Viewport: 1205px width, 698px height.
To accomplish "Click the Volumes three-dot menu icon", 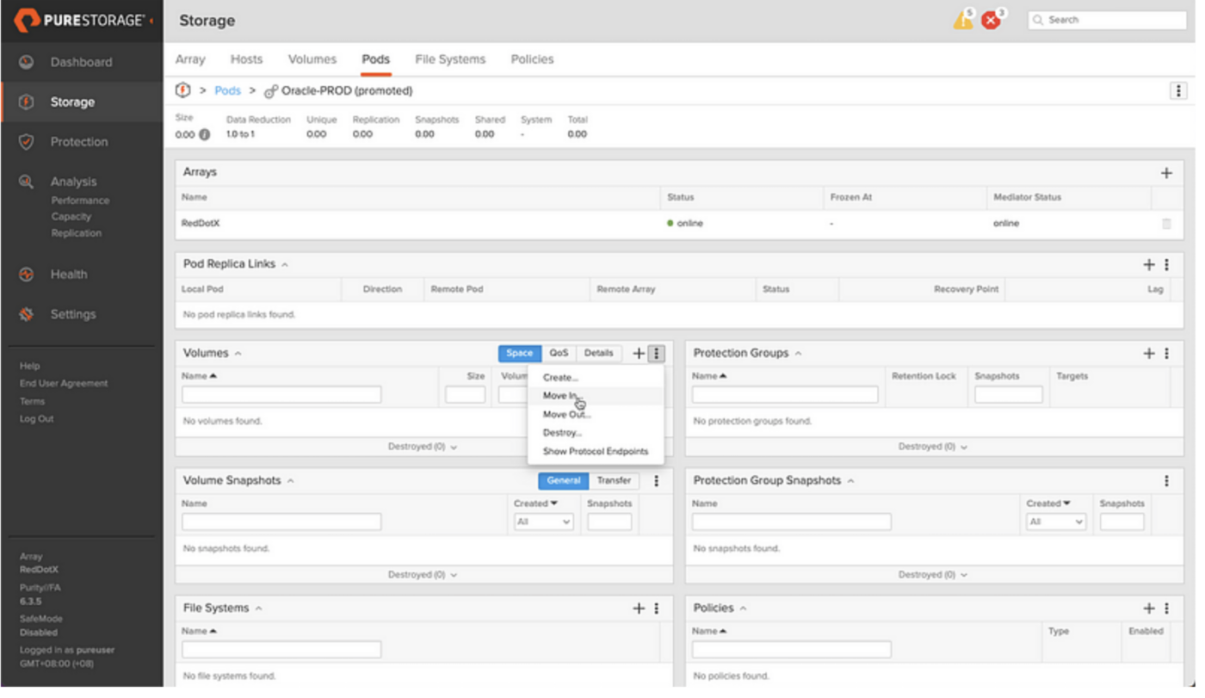I will click(x=657, y=354).
